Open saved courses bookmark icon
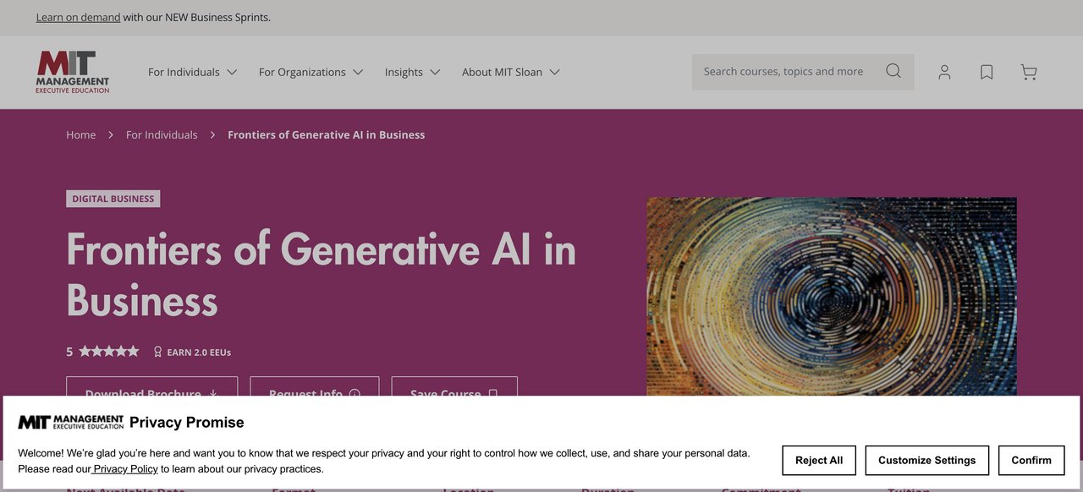The image size is (1083, 492). [x=987, y=73]
